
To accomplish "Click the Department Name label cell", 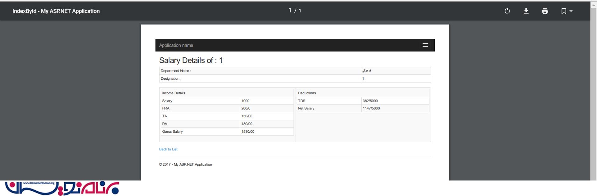I will coord(176,71).
